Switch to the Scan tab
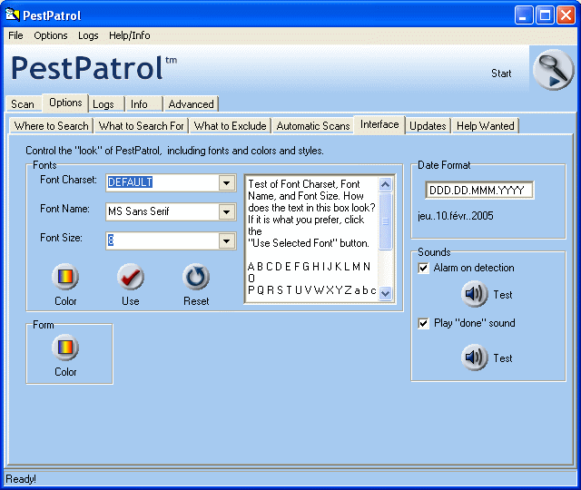Viewport: 581px width, 490px height. pos(23,104)
